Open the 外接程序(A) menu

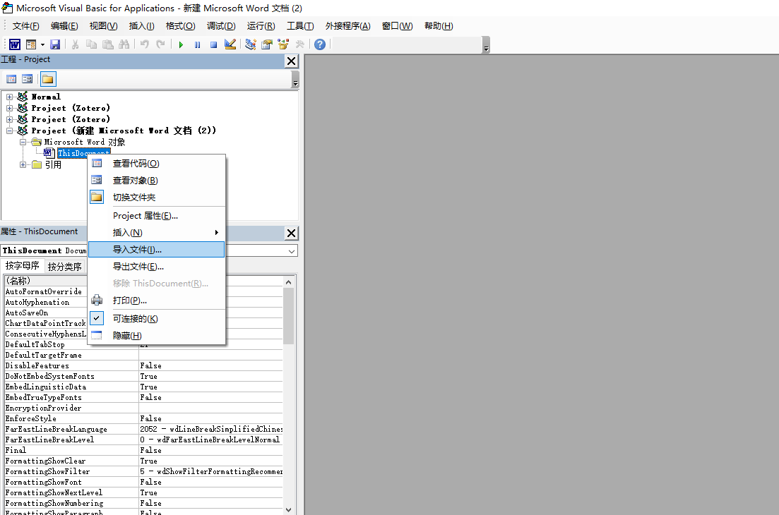(347, 26)
